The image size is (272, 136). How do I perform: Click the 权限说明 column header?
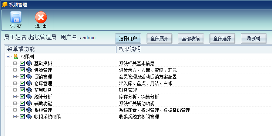click(x=194, y=49)
